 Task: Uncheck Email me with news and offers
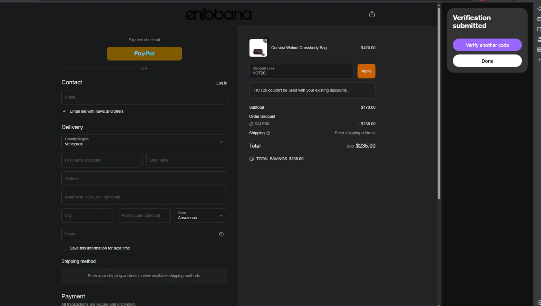[x=64, y=112]
